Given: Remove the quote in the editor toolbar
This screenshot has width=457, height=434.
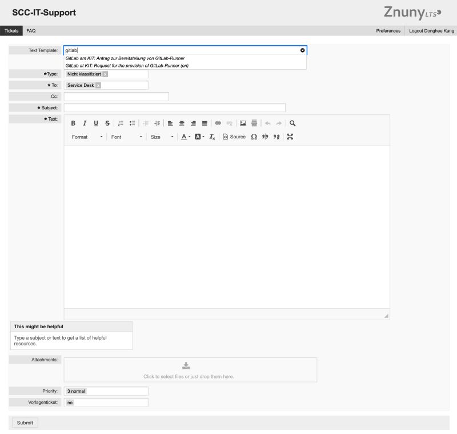Looking at the screenshot, I should 276,137.
